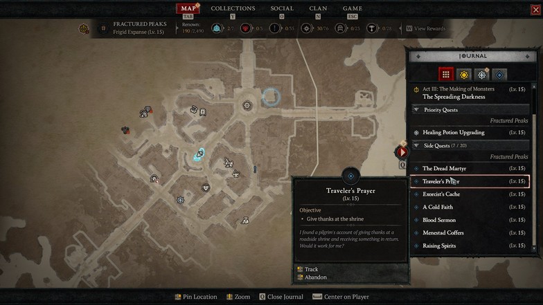Click the blacksmith anvil icon on map
Image resolution: width=543 pixels, height=305 pixels.
coord(235,174)
